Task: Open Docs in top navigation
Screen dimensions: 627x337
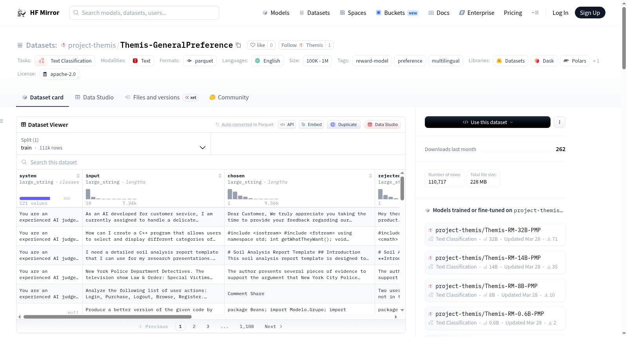Action: (439, 13)
